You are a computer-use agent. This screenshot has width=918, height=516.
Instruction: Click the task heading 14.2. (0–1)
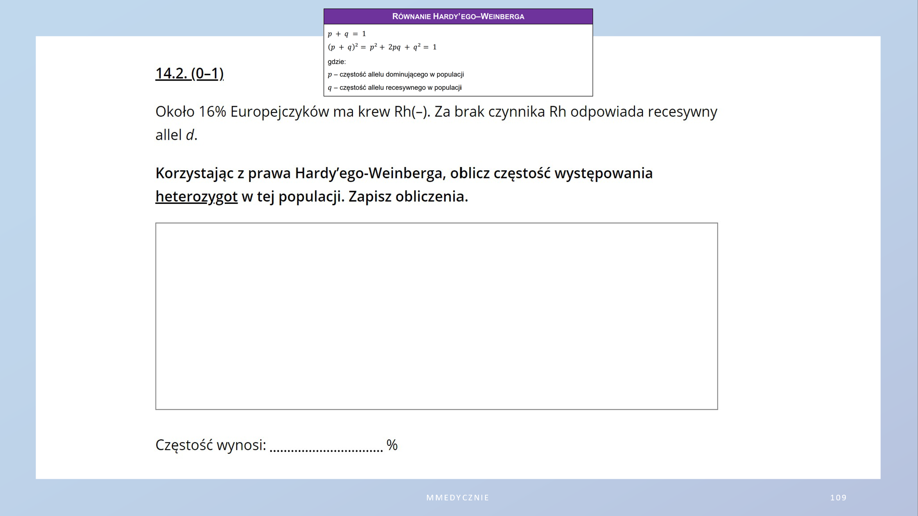tap(189, 73)
